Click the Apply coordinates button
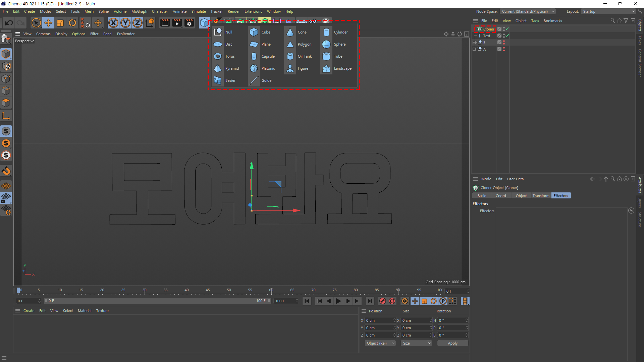The image size is (644, 362). coord(452,343)
